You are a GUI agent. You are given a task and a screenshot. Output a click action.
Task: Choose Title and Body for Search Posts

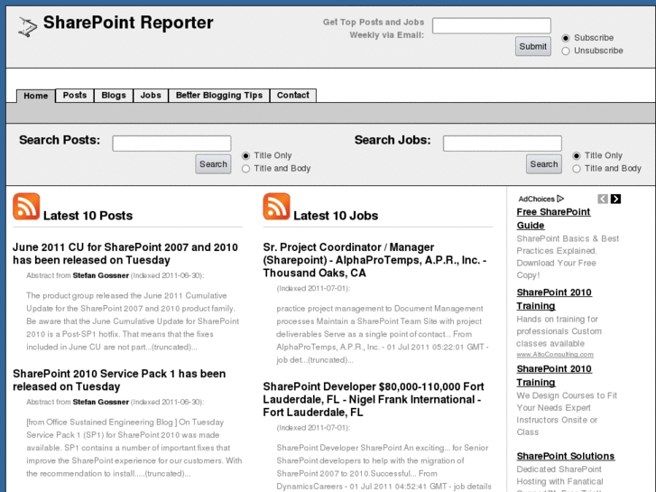(245, 169)
